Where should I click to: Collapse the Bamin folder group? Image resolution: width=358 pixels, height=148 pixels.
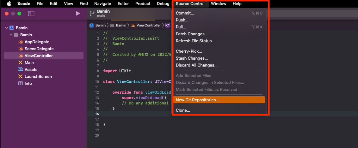tap(11, 35)
